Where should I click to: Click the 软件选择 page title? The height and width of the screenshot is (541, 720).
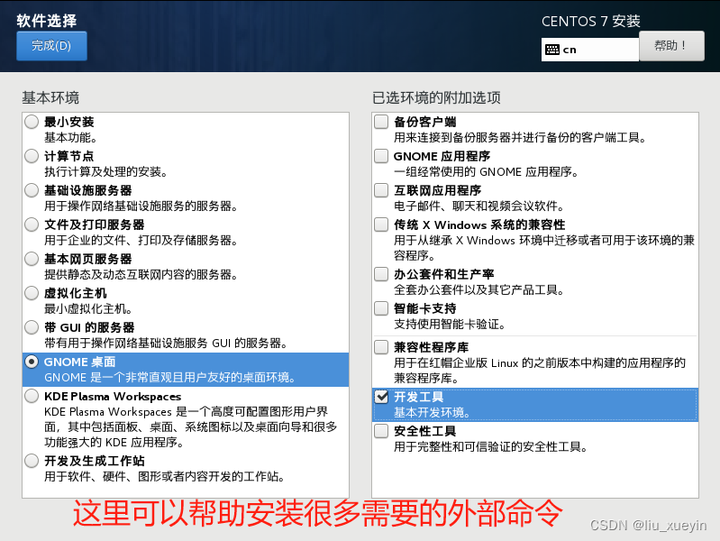(x=47, y=21)
